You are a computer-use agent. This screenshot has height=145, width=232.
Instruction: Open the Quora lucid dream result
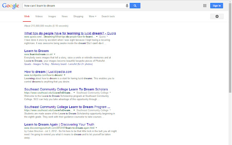coord(70,33)
